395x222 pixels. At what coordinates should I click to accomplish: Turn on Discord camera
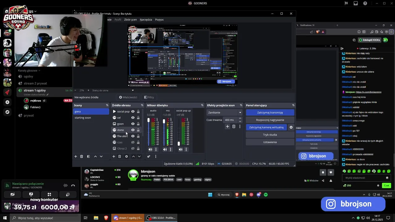point(12,195)
